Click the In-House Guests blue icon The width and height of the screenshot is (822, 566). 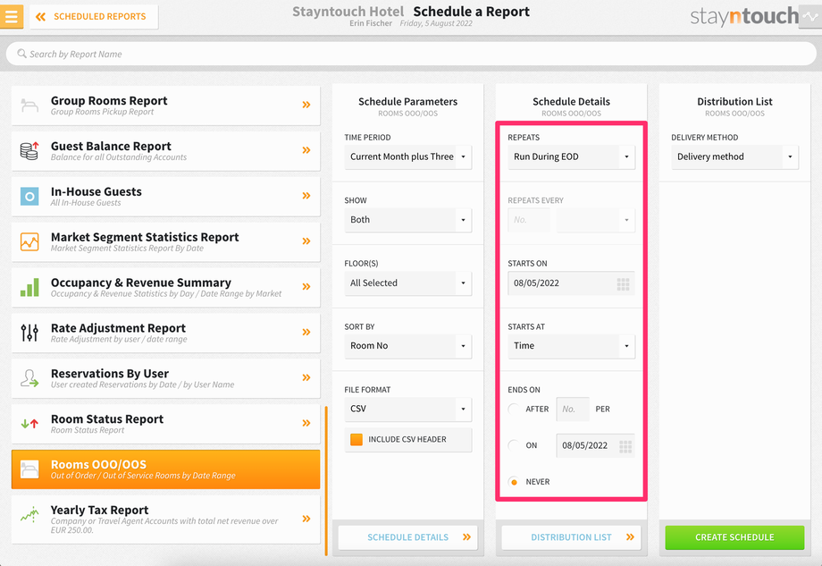[29, 196]
